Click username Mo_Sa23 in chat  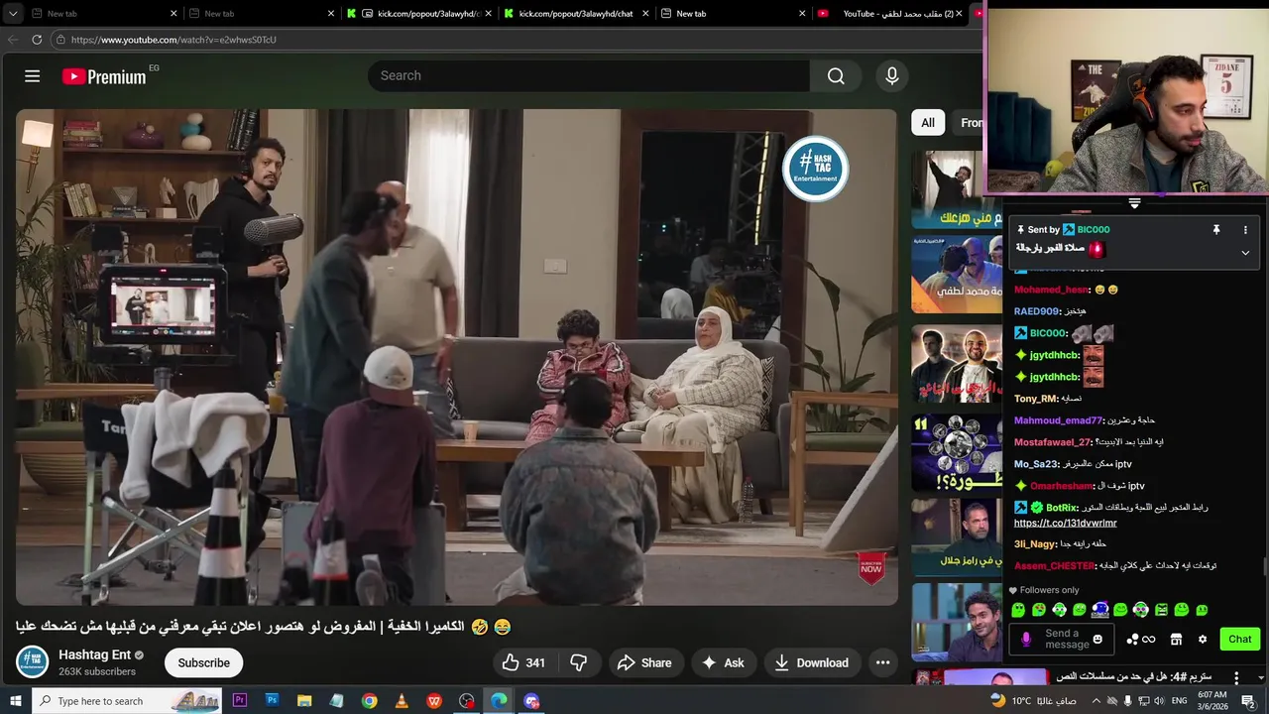[x=1036, y=464]
